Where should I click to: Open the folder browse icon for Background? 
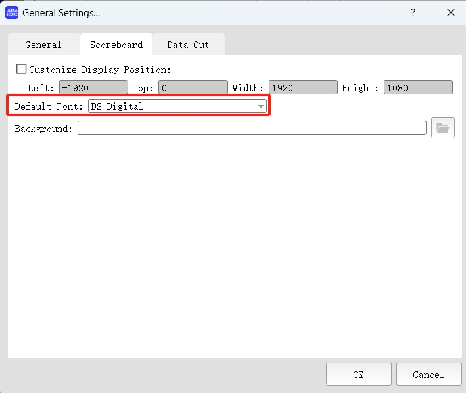pos(442,128)
